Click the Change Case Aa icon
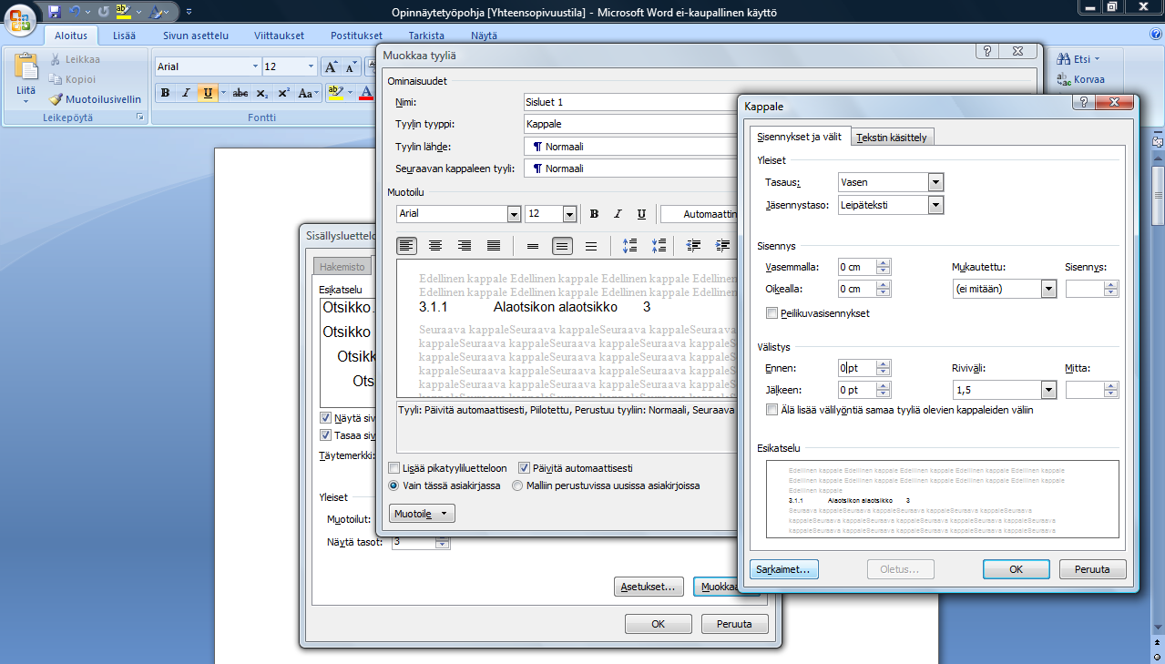Viewport: 1165px width, 664px height. pyautogui.click(x=308, y=93)
